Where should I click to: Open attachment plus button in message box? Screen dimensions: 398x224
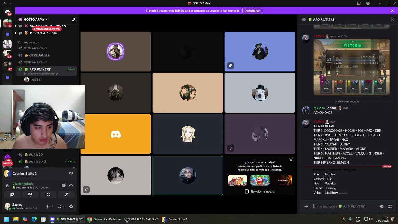click(x=306, y=206)
